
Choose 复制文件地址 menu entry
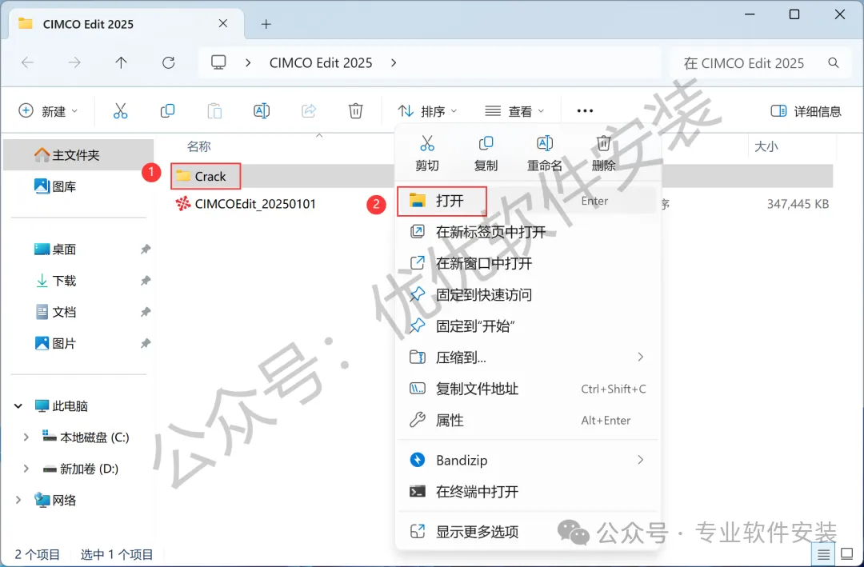[x=528, y=389]
